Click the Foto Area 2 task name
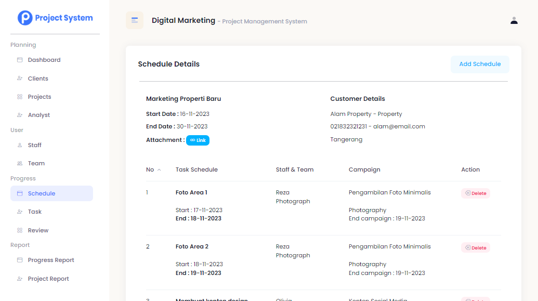538x301 pixels. pos(192,246)
